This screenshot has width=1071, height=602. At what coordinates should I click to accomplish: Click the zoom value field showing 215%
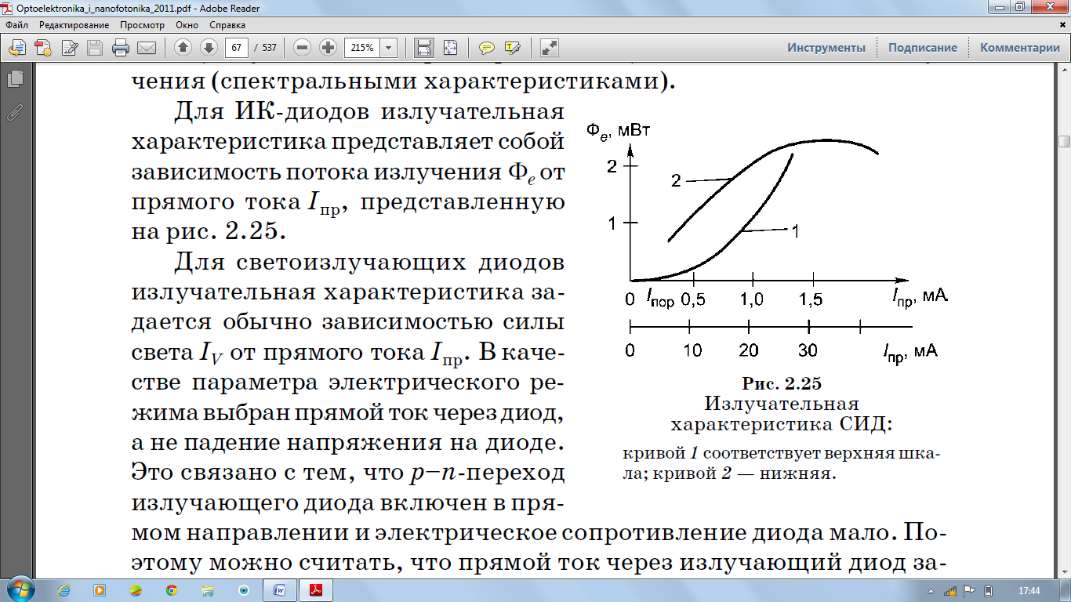pos(362,48)
